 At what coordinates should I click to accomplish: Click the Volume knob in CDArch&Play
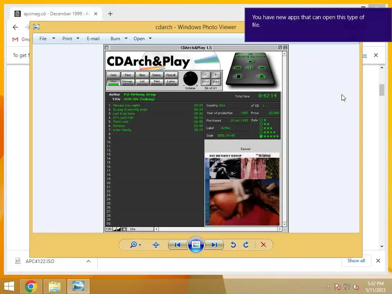coord(191,79)
